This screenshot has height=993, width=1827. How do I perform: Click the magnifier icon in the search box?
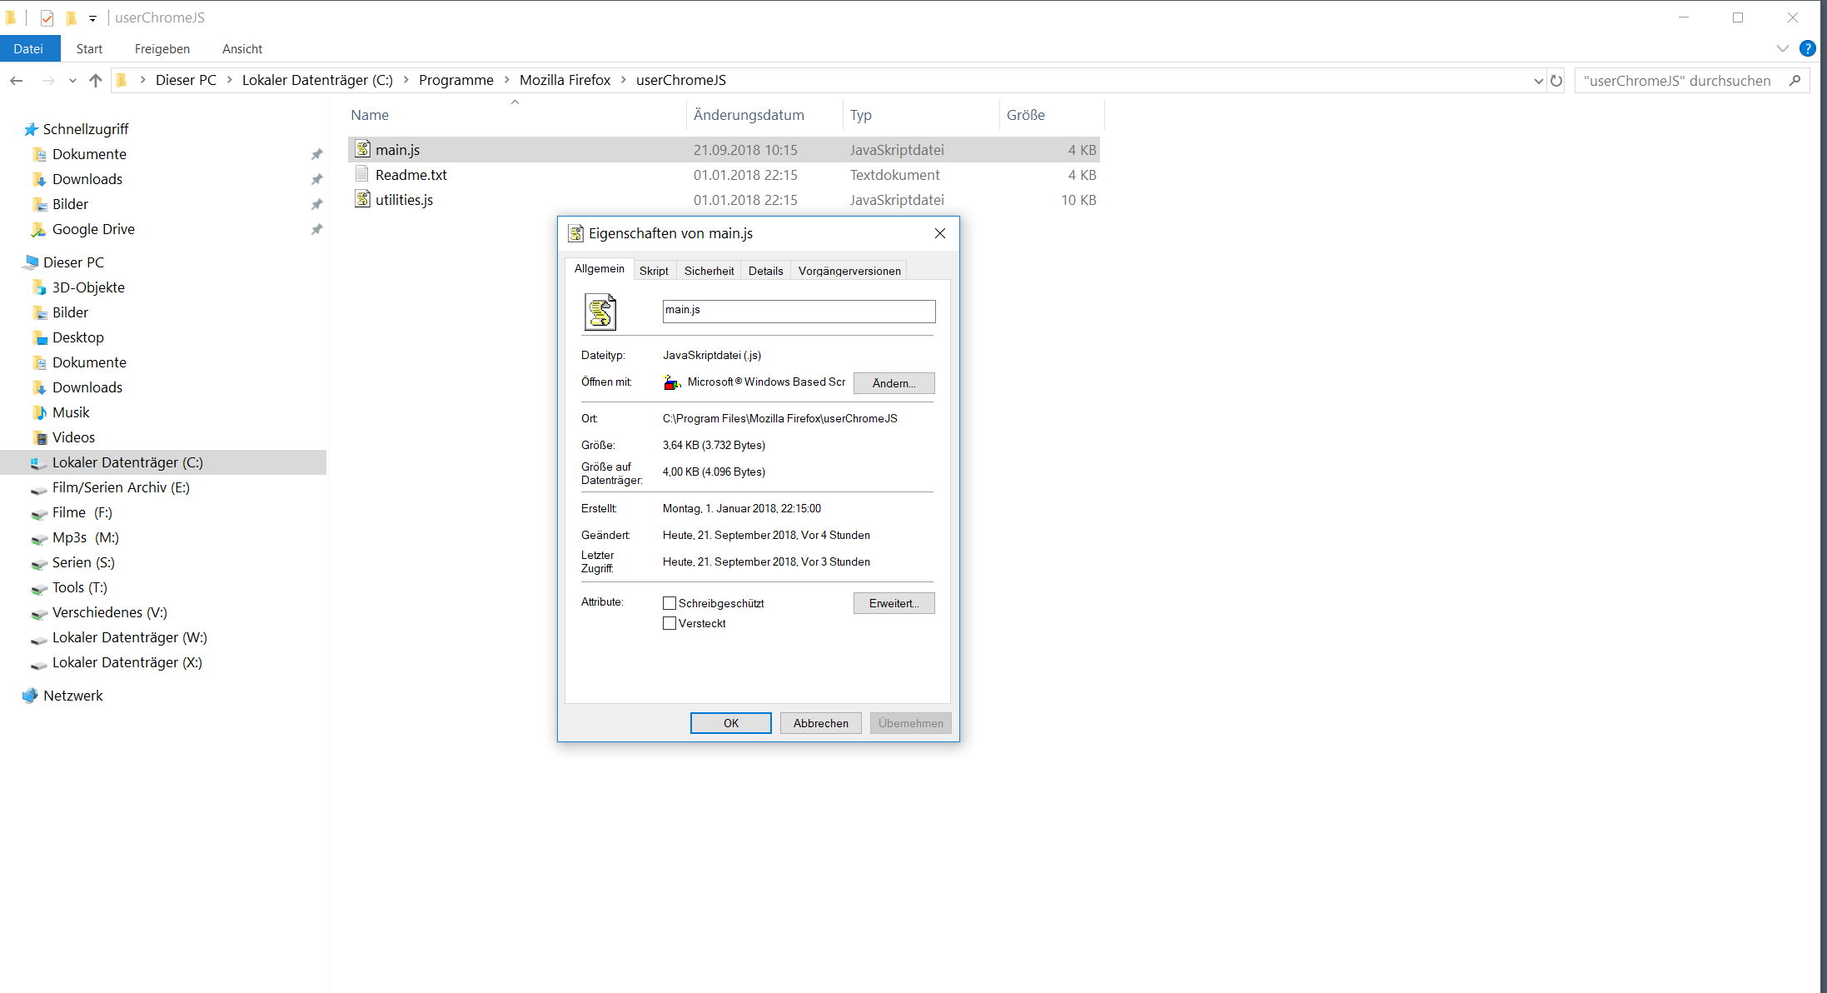coord(1795,81)
